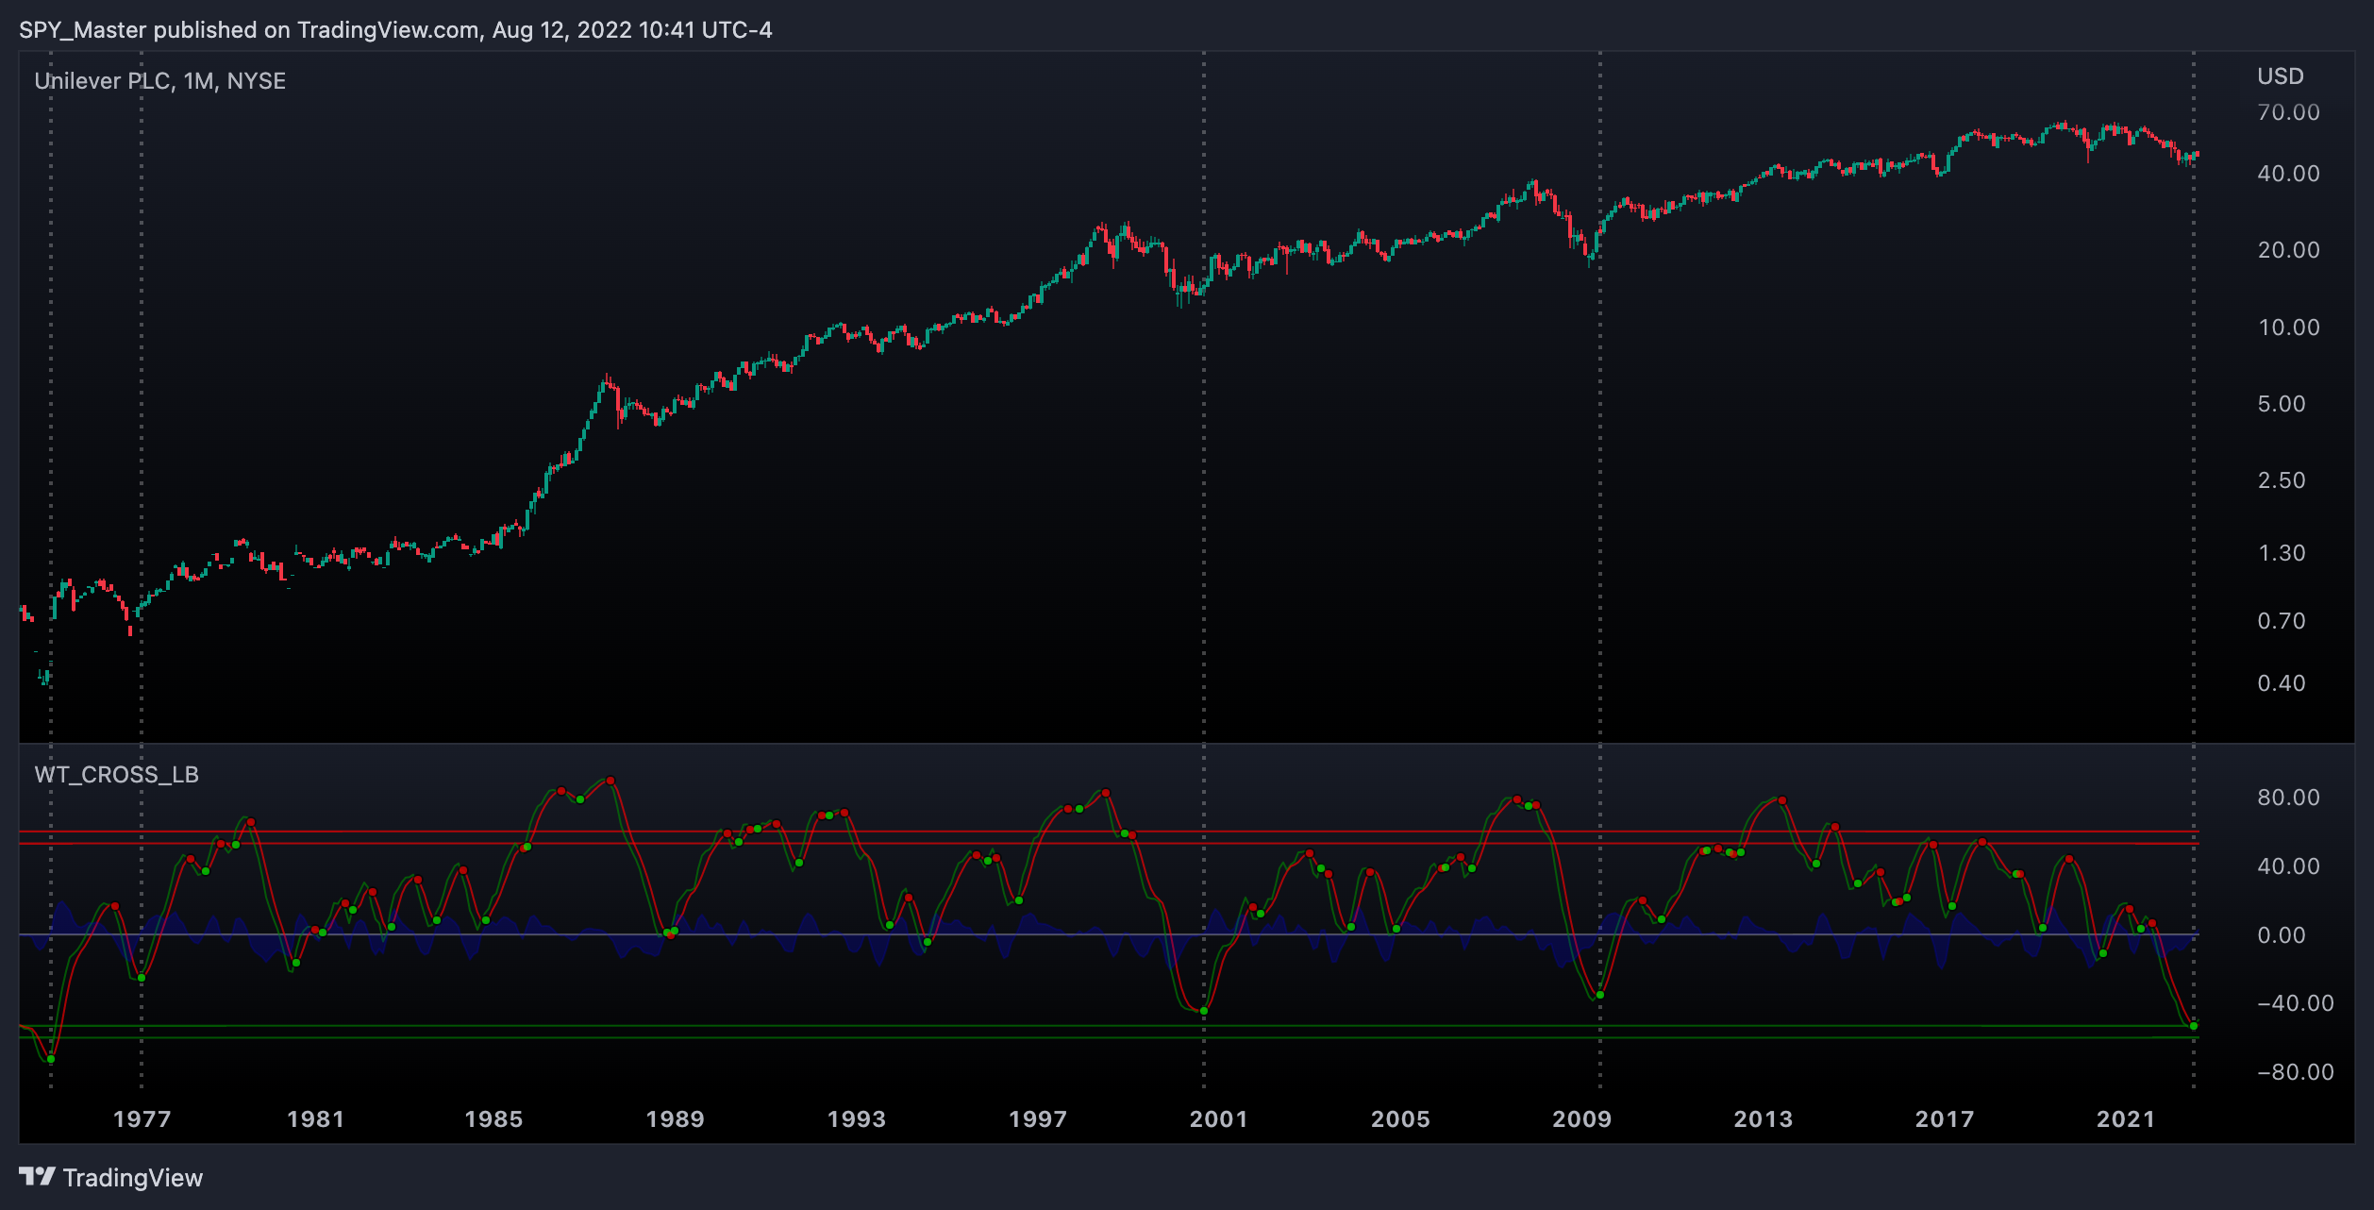Click the 2.50 price axis label

(2281, 480)
